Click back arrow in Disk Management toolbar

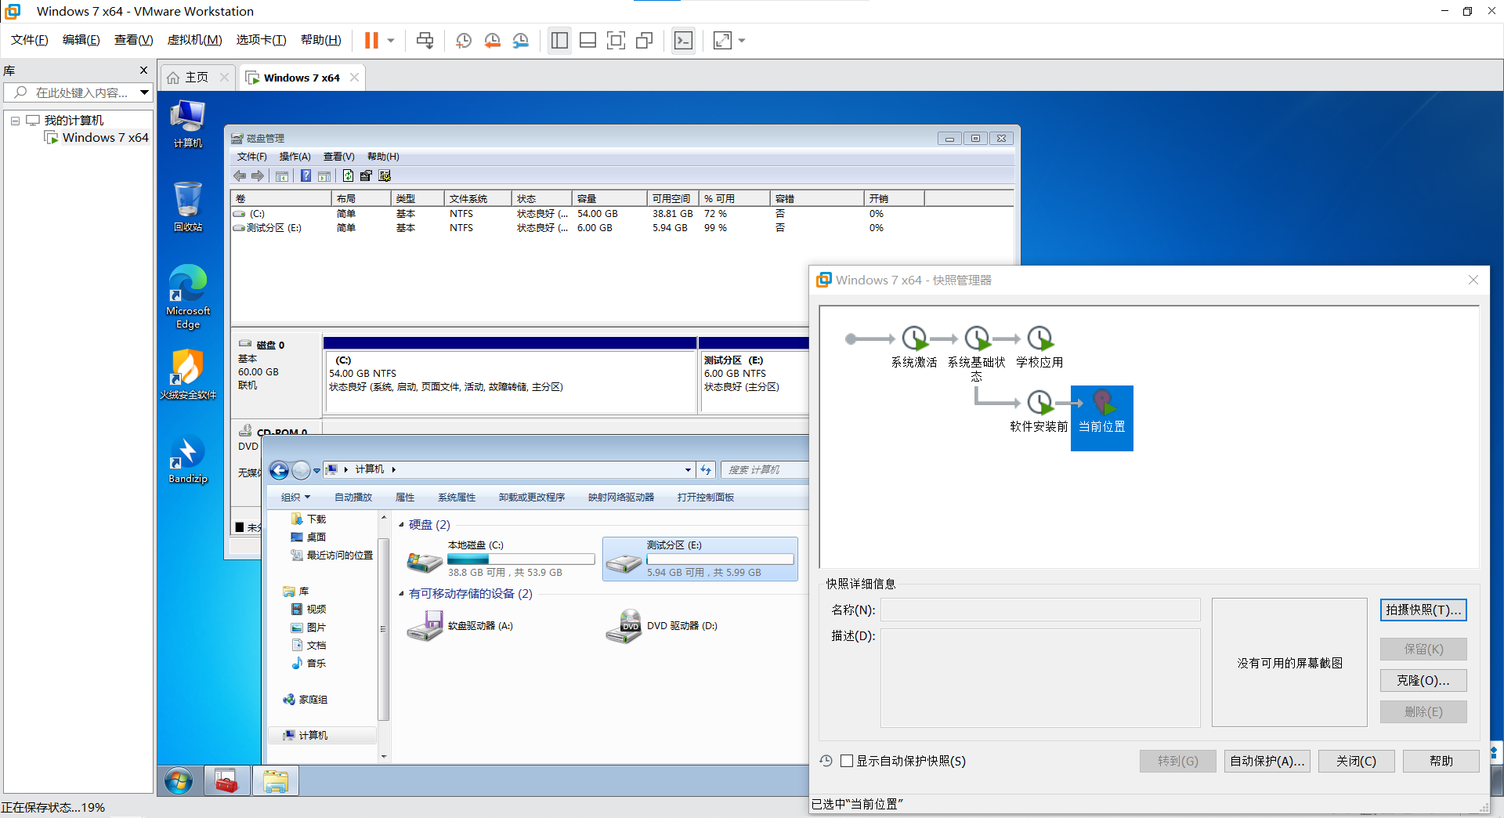240,176
